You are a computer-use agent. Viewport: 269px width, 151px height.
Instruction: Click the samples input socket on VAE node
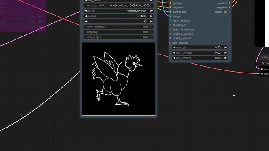(x=262, y=69)
